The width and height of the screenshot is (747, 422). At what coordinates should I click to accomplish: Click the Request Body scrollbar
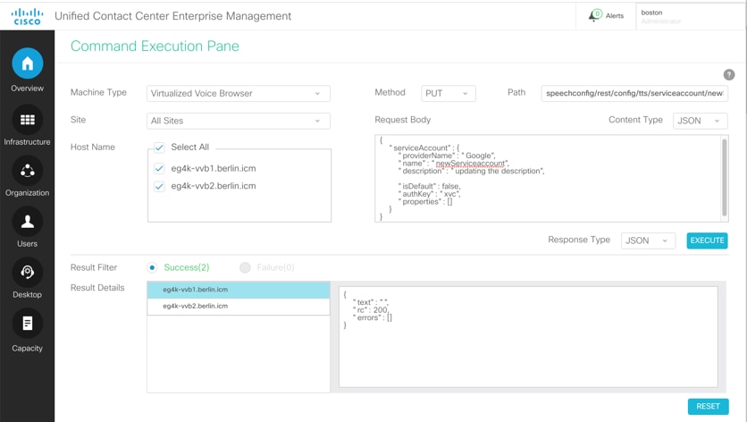pos(725,177)
